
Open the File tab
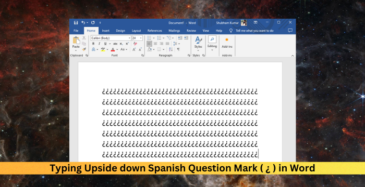pyautogui.click(x=76, y=31)
